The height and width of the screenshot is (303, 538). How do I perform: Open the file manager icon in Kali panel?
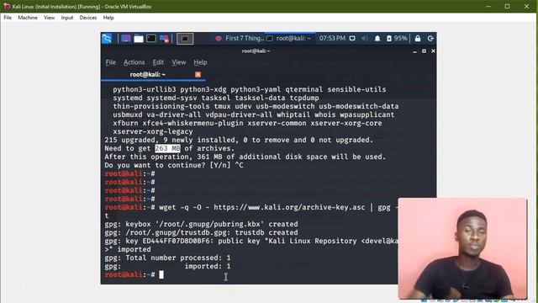pyautogui.click(x=138, y=39)
